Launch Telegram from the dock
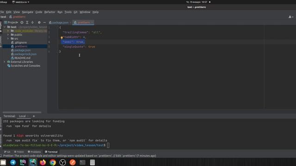Image resolution: width=296 pixels, height=166 pixels. click(13, 162)
